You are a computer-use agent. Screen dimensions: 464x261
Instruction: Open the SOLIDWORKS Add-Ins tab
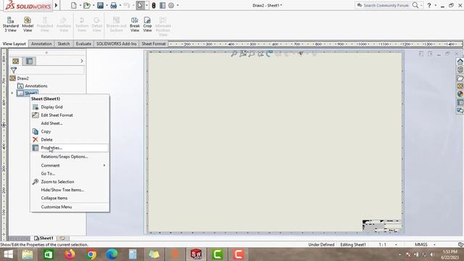[x=116, y=43]
